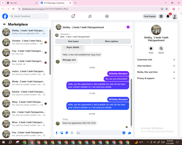The image size is (182, 145).
Task: Go back using the Marketplace arrow
Action: pos(4,24)
